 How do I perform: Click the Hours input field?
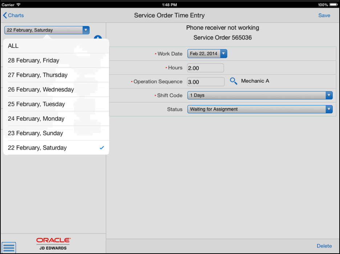pyautogui.click(x=205, y=68)
